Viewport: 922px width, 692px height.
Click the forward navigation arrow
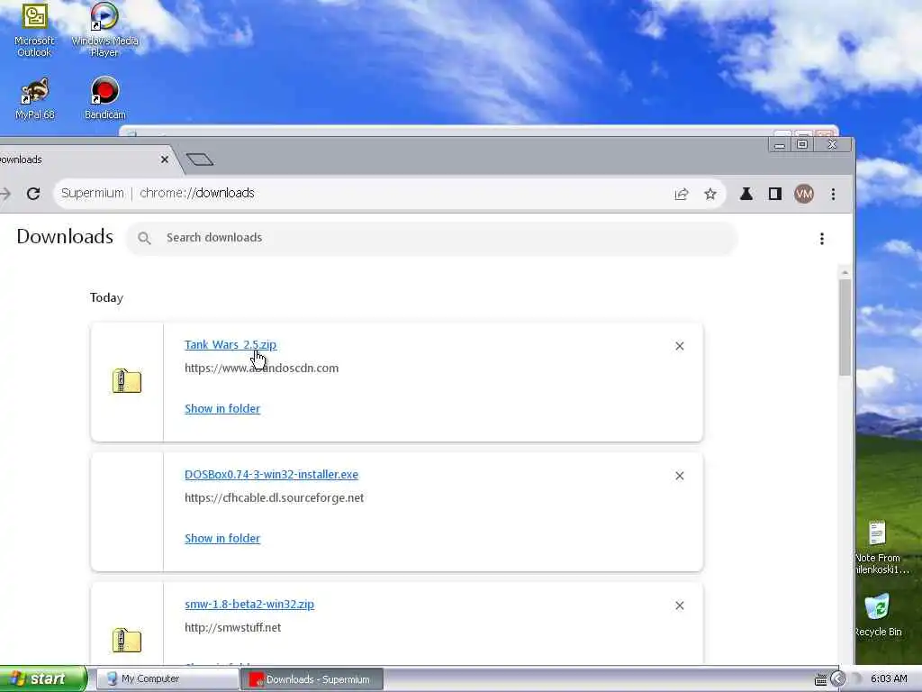pyautogui.click(x=6, y=194)
